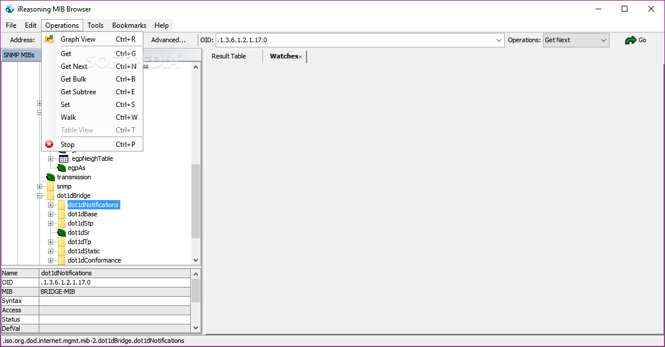The height and width of the screenshot is (347, 665).
Task: Collapse the dot1dBridge tree node
Action: 39,196
